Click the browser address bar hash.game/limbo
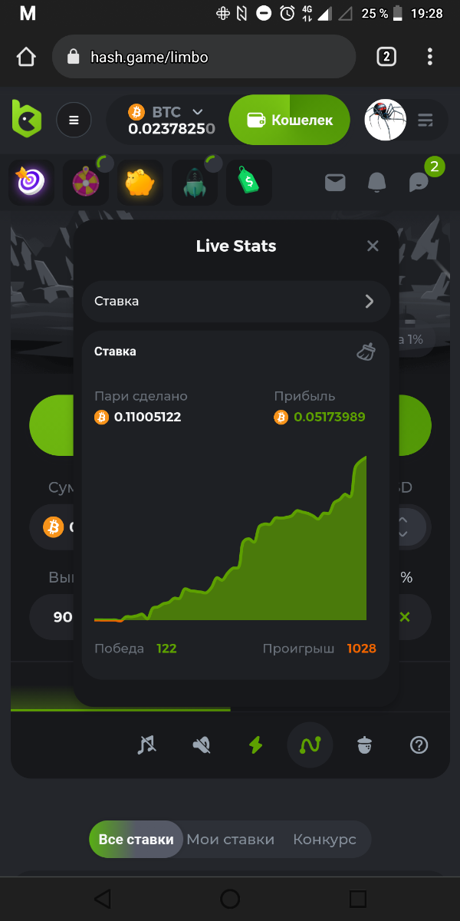The image size is (460, 921). coord(203,57)
